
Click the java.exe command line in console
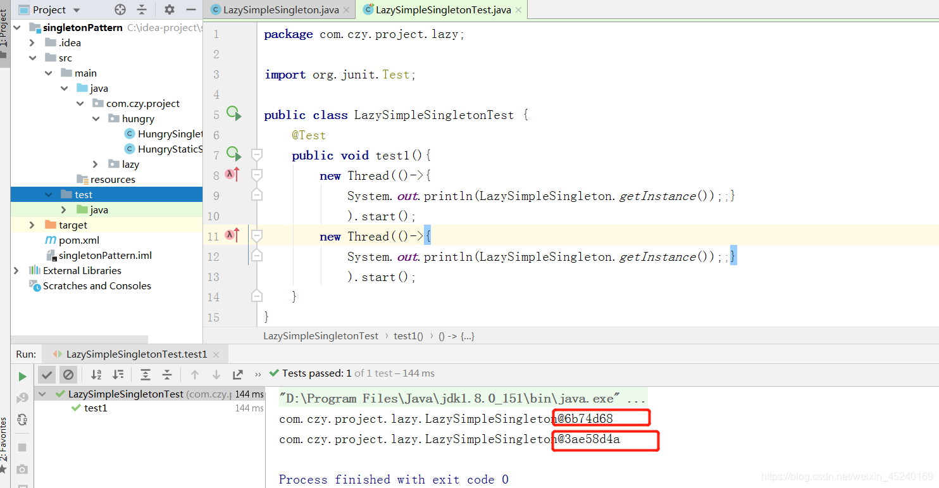pos(463,399)
